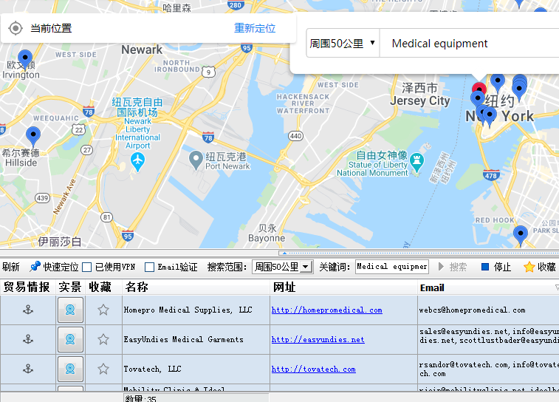Select the sales@easyundies.net email cell
Screen dimensions: 559x402
(488, 339)
